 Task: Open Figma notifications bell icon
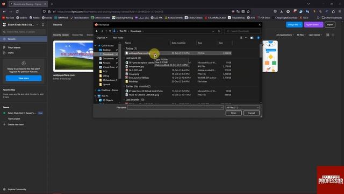tap(43, 25)
